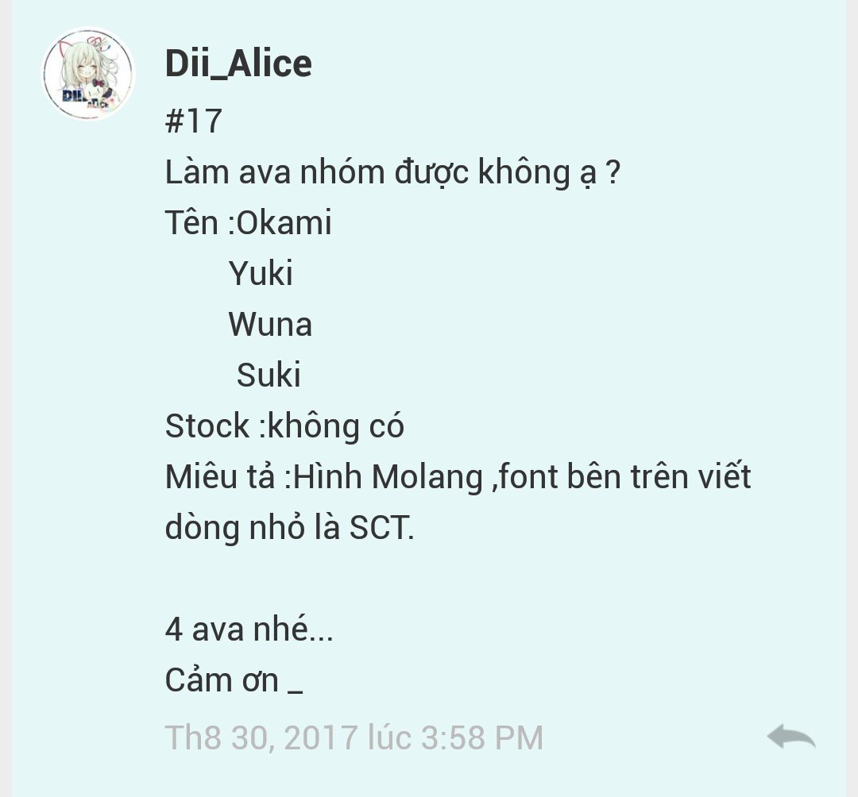858x797 pixels.
Task: Tap the name Yuki
Action: tap(261, 273)
